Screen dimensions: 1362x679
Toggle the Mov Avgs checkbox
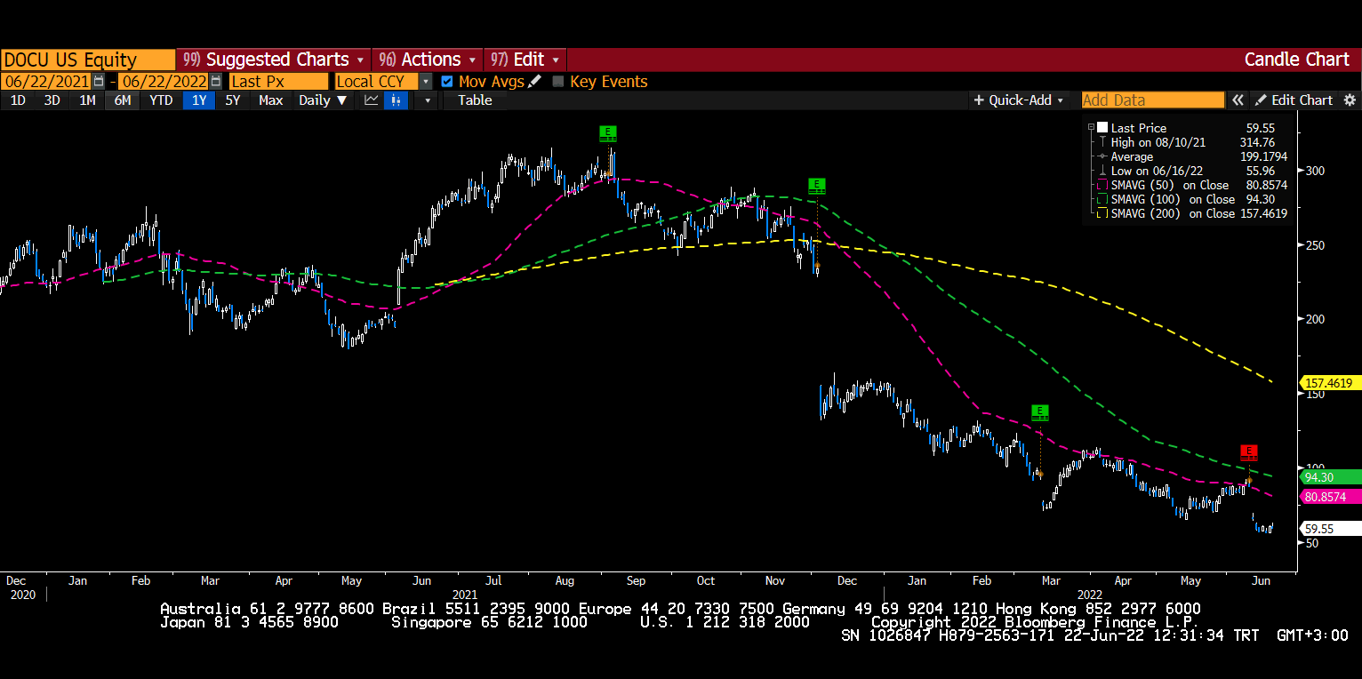447,81
